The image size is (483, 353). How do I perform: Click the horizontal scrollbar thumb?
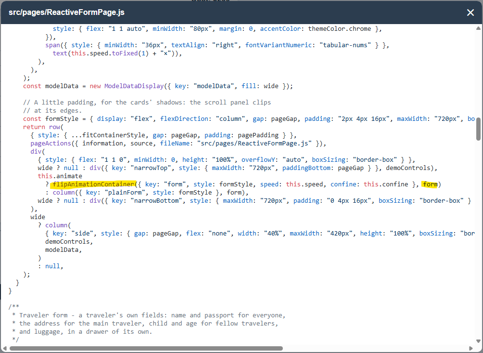(146, 348)
